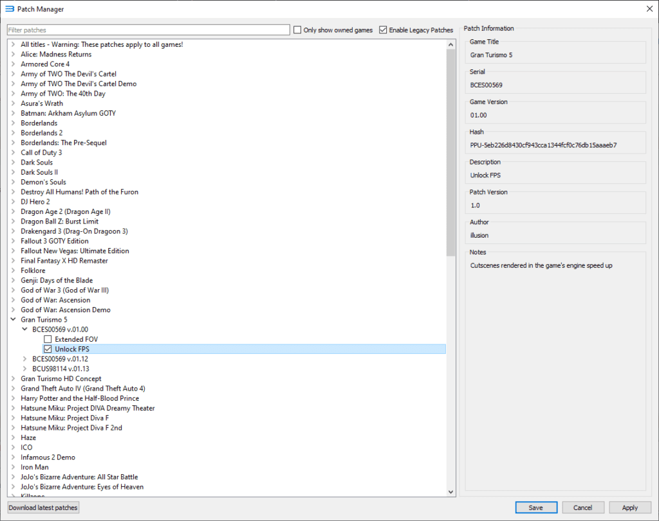Collapse the BCES00569 v.01.00 node

[x=25, y=330]
